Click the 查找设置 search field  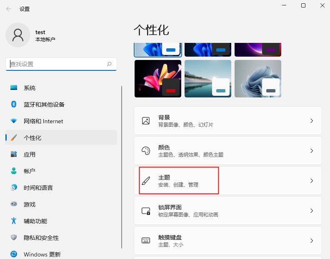(61, 64)
